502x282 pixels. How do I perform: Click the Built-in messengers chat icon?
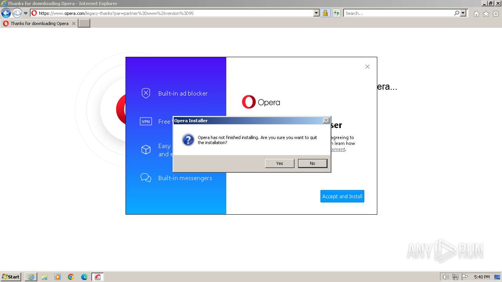(146, 178)
